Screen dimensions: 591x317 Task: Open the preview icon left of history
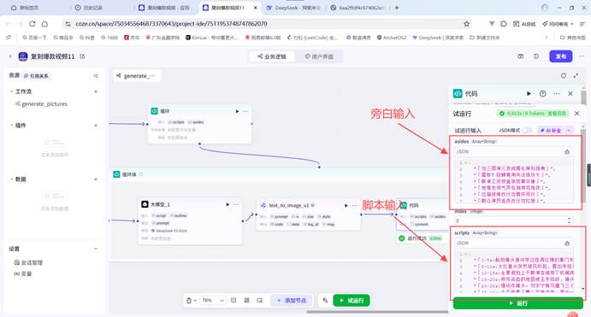tap(521, 56)
